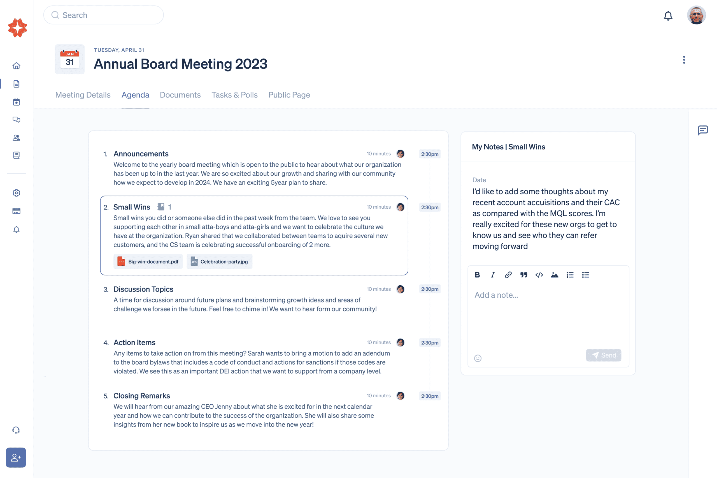Click the document count badge on Small Wins
This screenshot has width=717, height=478.
pos(165,207)
